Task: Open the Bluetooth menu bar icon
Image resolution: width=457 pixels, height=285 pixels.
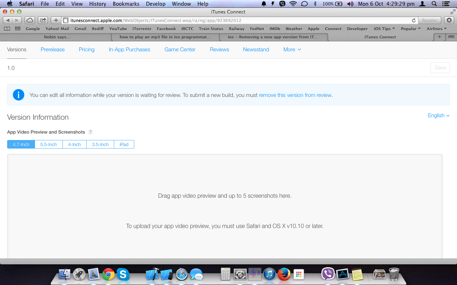Action: click(x=315, y=4)
